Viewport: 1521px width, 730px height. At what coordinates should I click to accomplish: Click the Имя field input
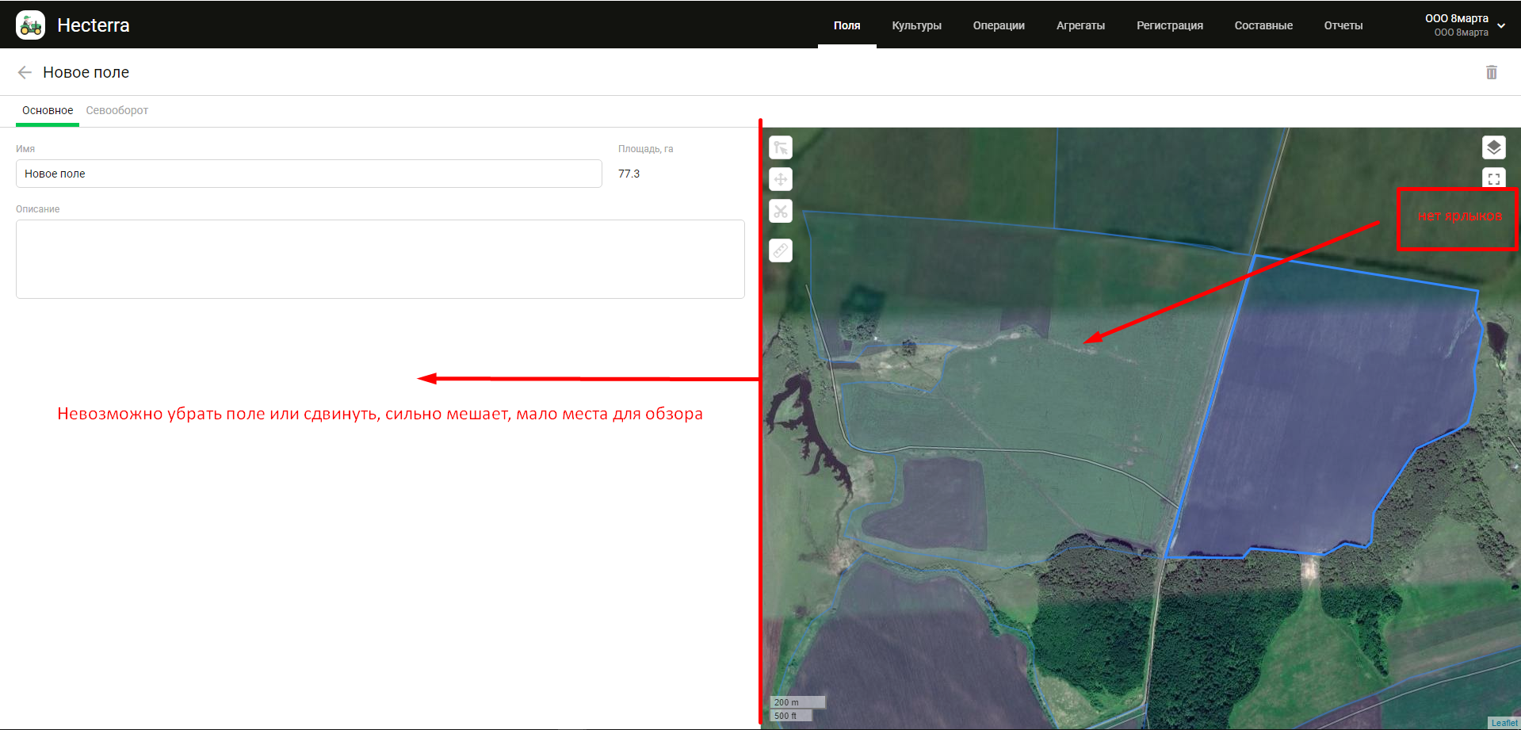308,174
